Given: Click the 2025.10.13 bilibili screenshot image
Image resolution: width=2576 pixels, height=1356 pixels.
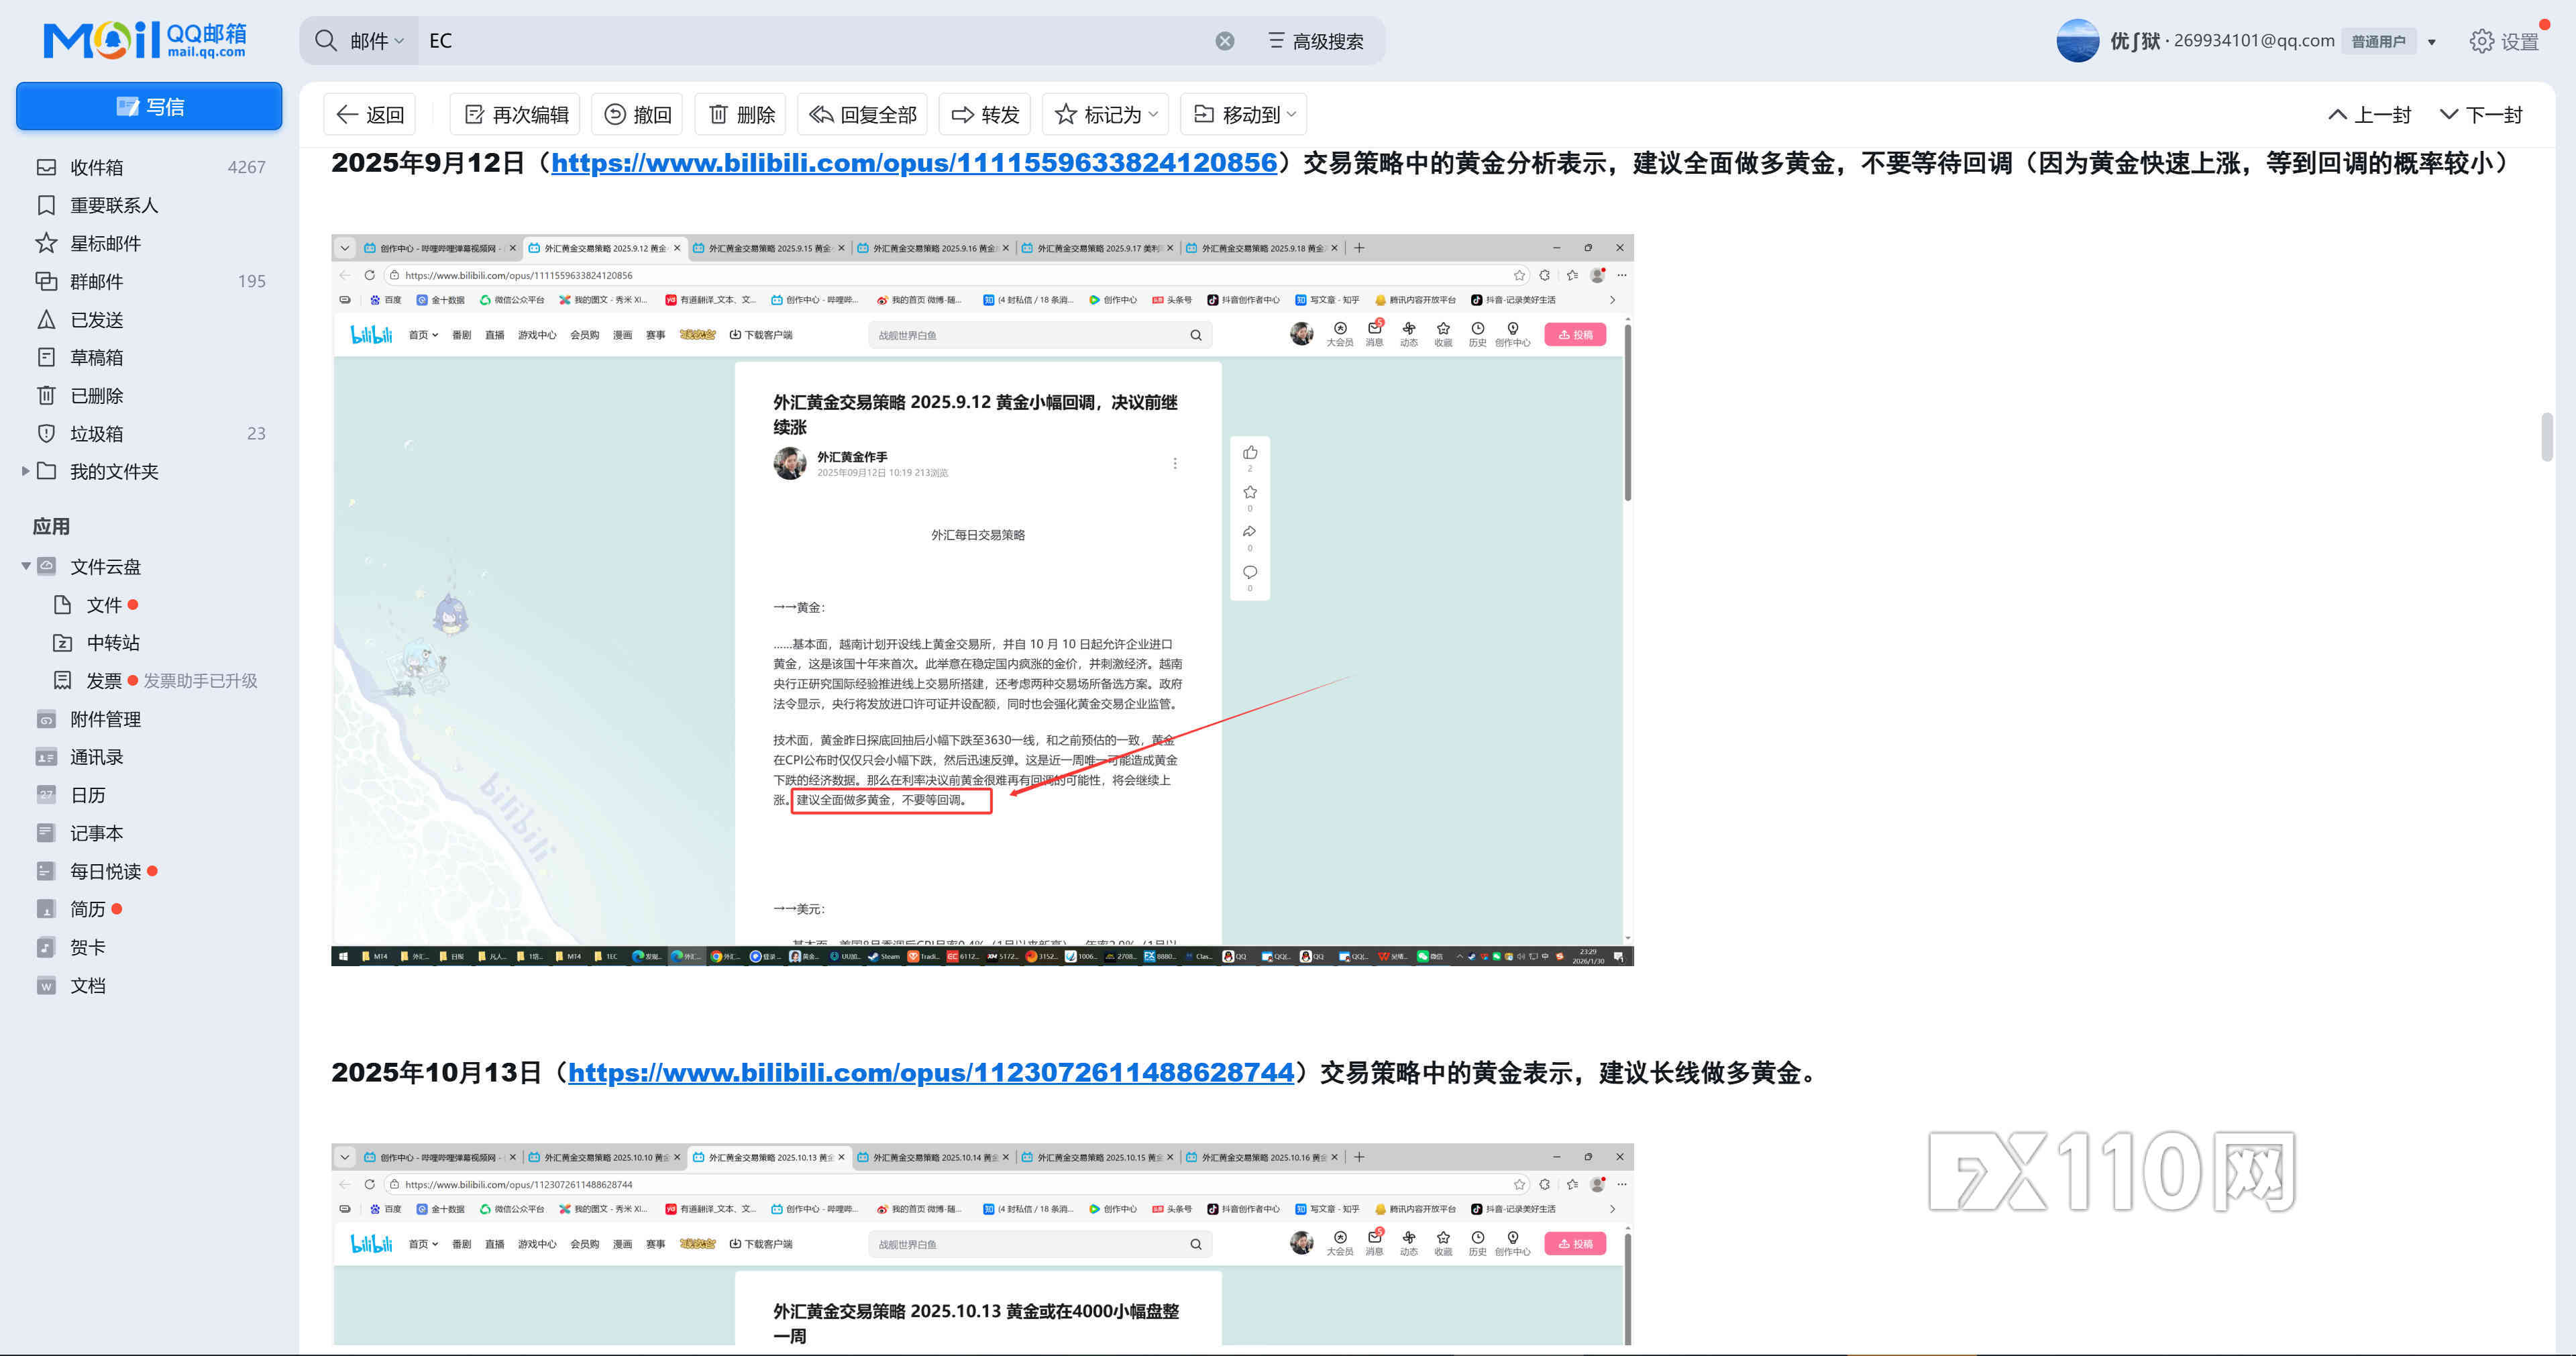Looking at the screenshot, I should [982, 1245].
